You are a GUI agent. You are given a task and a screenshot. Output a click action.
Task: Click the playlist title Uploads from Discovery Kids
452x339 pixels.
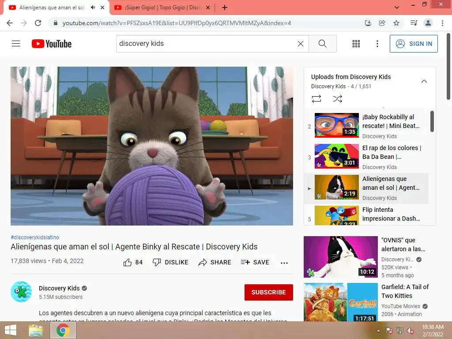[351, 77]
